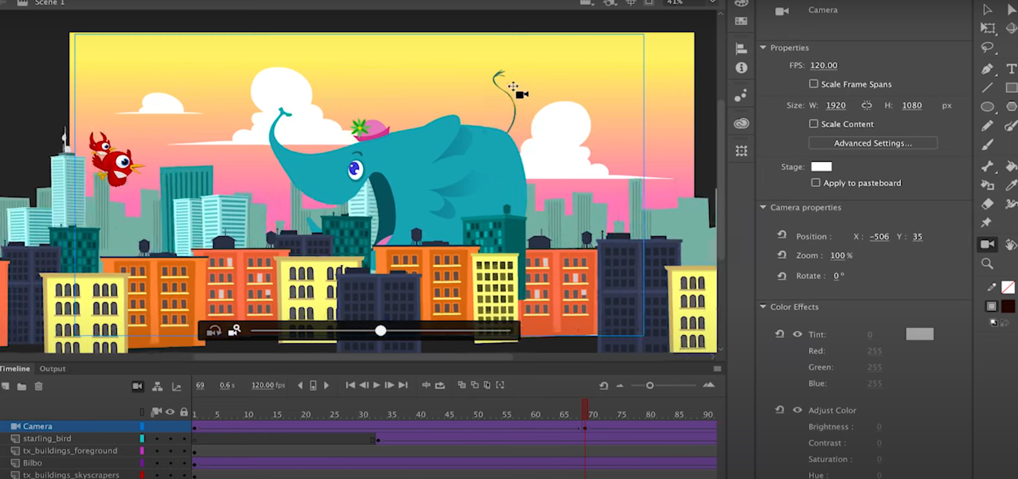Collapse the Camera properties section
1018x479 pixels.
pyautogui.click(x=763, y=207)
